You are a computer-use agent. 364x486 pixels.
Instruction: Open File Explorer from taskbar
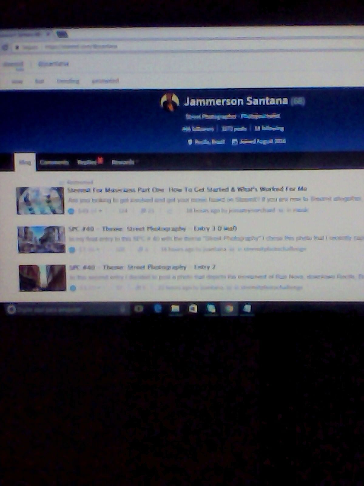(x=175, y=309)
